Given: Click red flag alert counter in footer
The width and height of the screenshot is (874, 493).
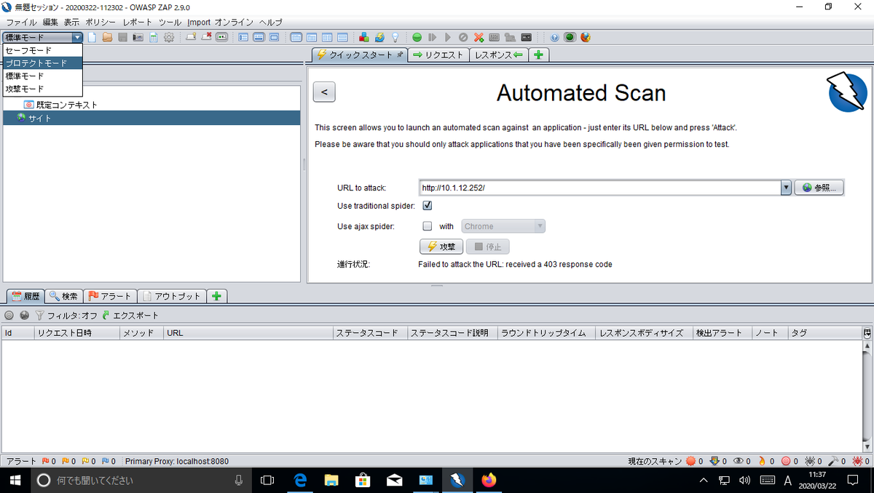Looking at the screenshot, I should (45, 461).
